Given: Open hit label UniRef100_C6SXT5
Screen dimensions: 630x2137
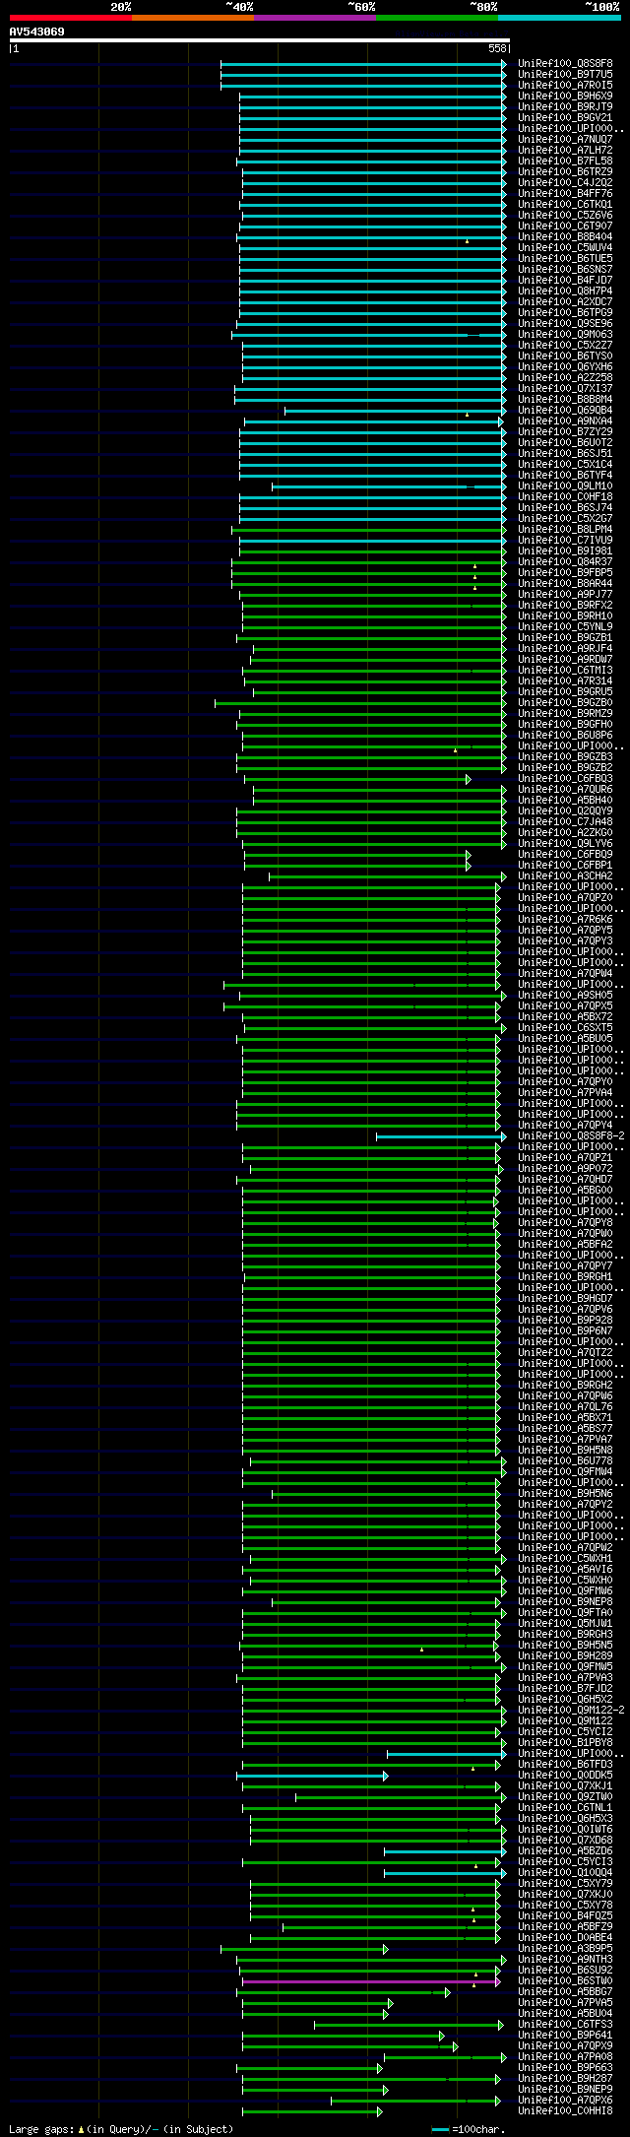Looking at the screenshot, I should pos(565,1027).
